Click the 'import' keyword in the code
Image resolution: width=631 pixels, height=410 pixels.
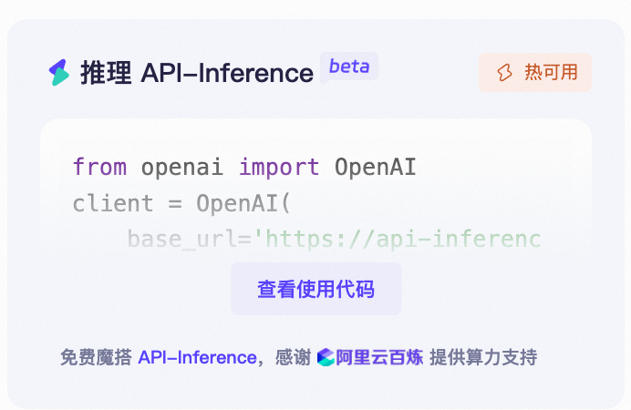click(x=279, y=167)
